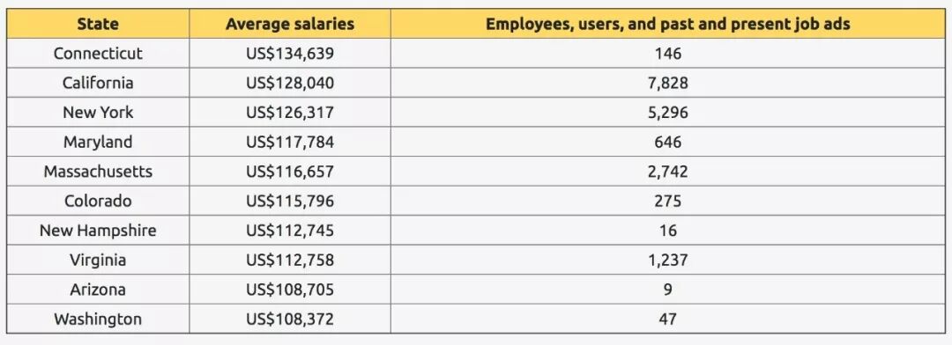Click the 5,296 count cell
The width and height of the screenshot is (952, 345).
point(668,112)
